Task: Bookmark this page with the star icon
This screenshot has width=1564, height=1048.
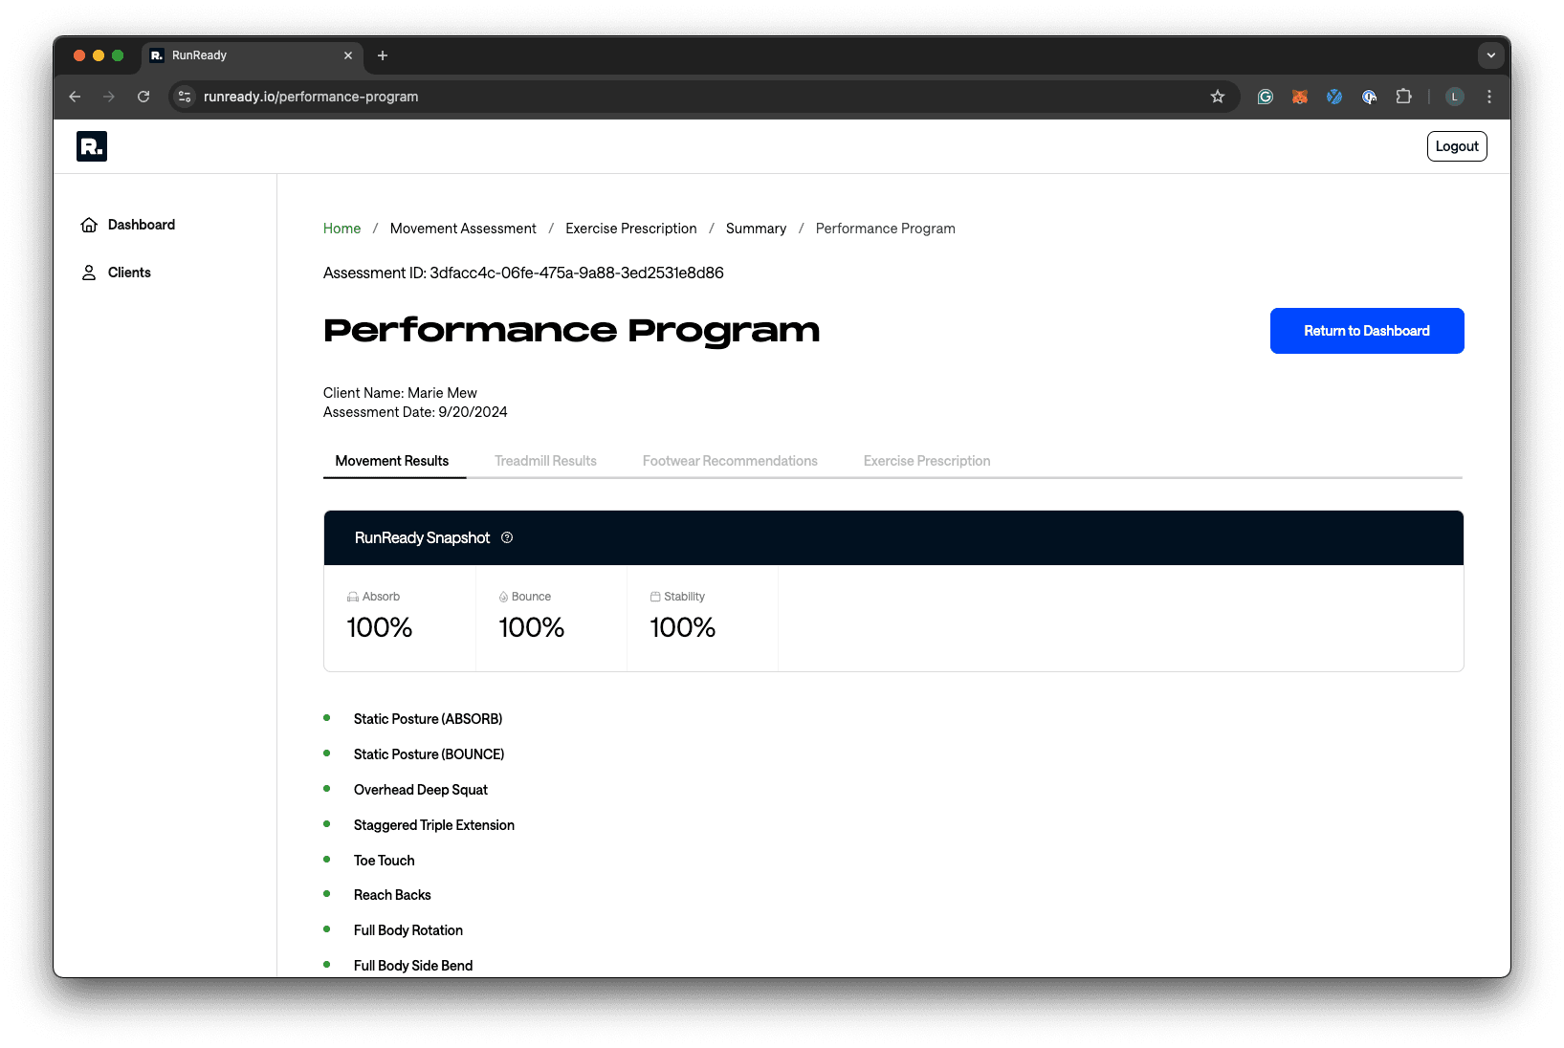Action: (1218, 97)
